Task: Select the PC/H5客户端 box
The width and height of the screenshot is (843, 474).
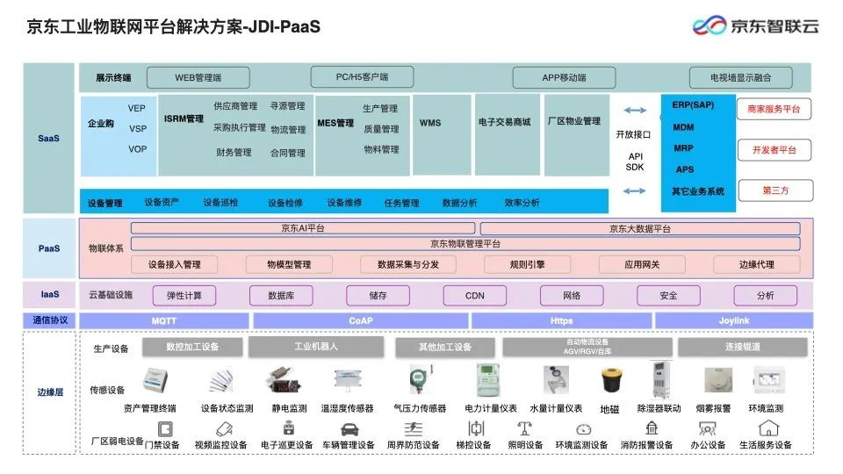Action: (363, 77)
